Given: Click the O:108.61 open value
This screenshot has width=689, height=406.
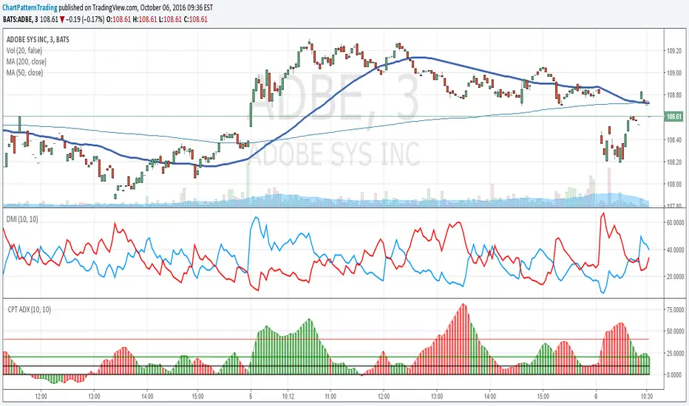Looking at the screenshot, I should point(118,19).
